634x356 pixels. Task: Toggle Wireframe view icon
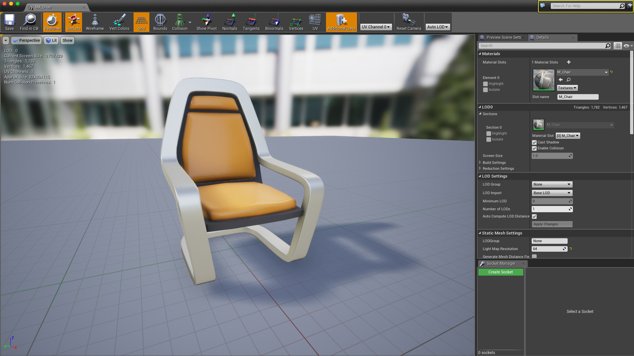[95, 22]
